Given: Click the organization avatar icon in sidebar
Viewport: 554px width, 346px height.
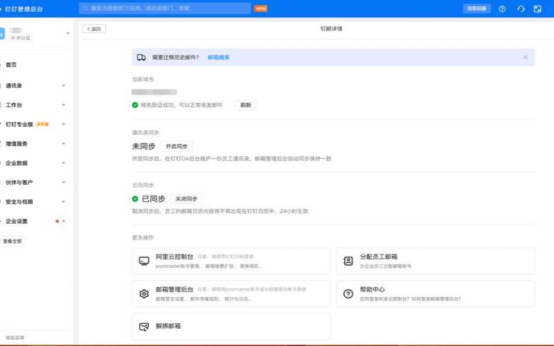Looking at the screenshot, I should click(2, 33).
